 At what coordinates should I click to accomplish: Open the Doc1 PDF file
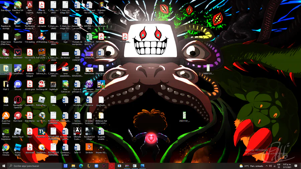click(x=29, y=133)
